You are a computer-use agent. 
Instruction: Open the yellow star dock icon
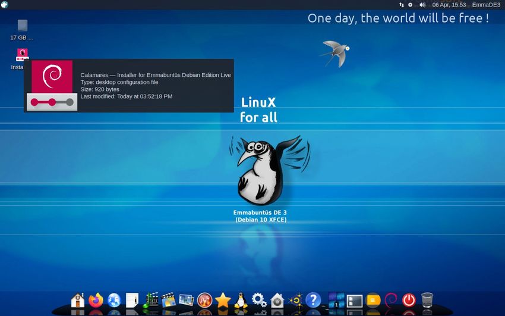click(x=223, y=300)
